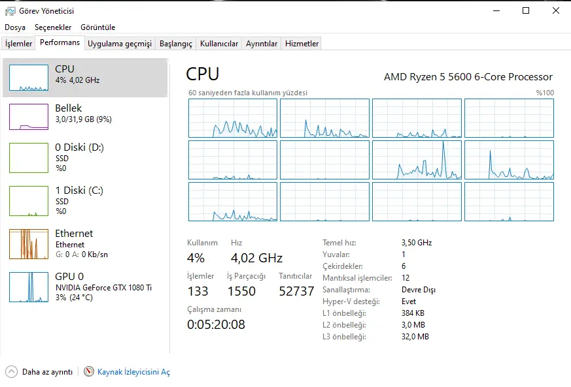Switch to the İşlemler tab
The image size is (571, 387).
pos(18,44)
